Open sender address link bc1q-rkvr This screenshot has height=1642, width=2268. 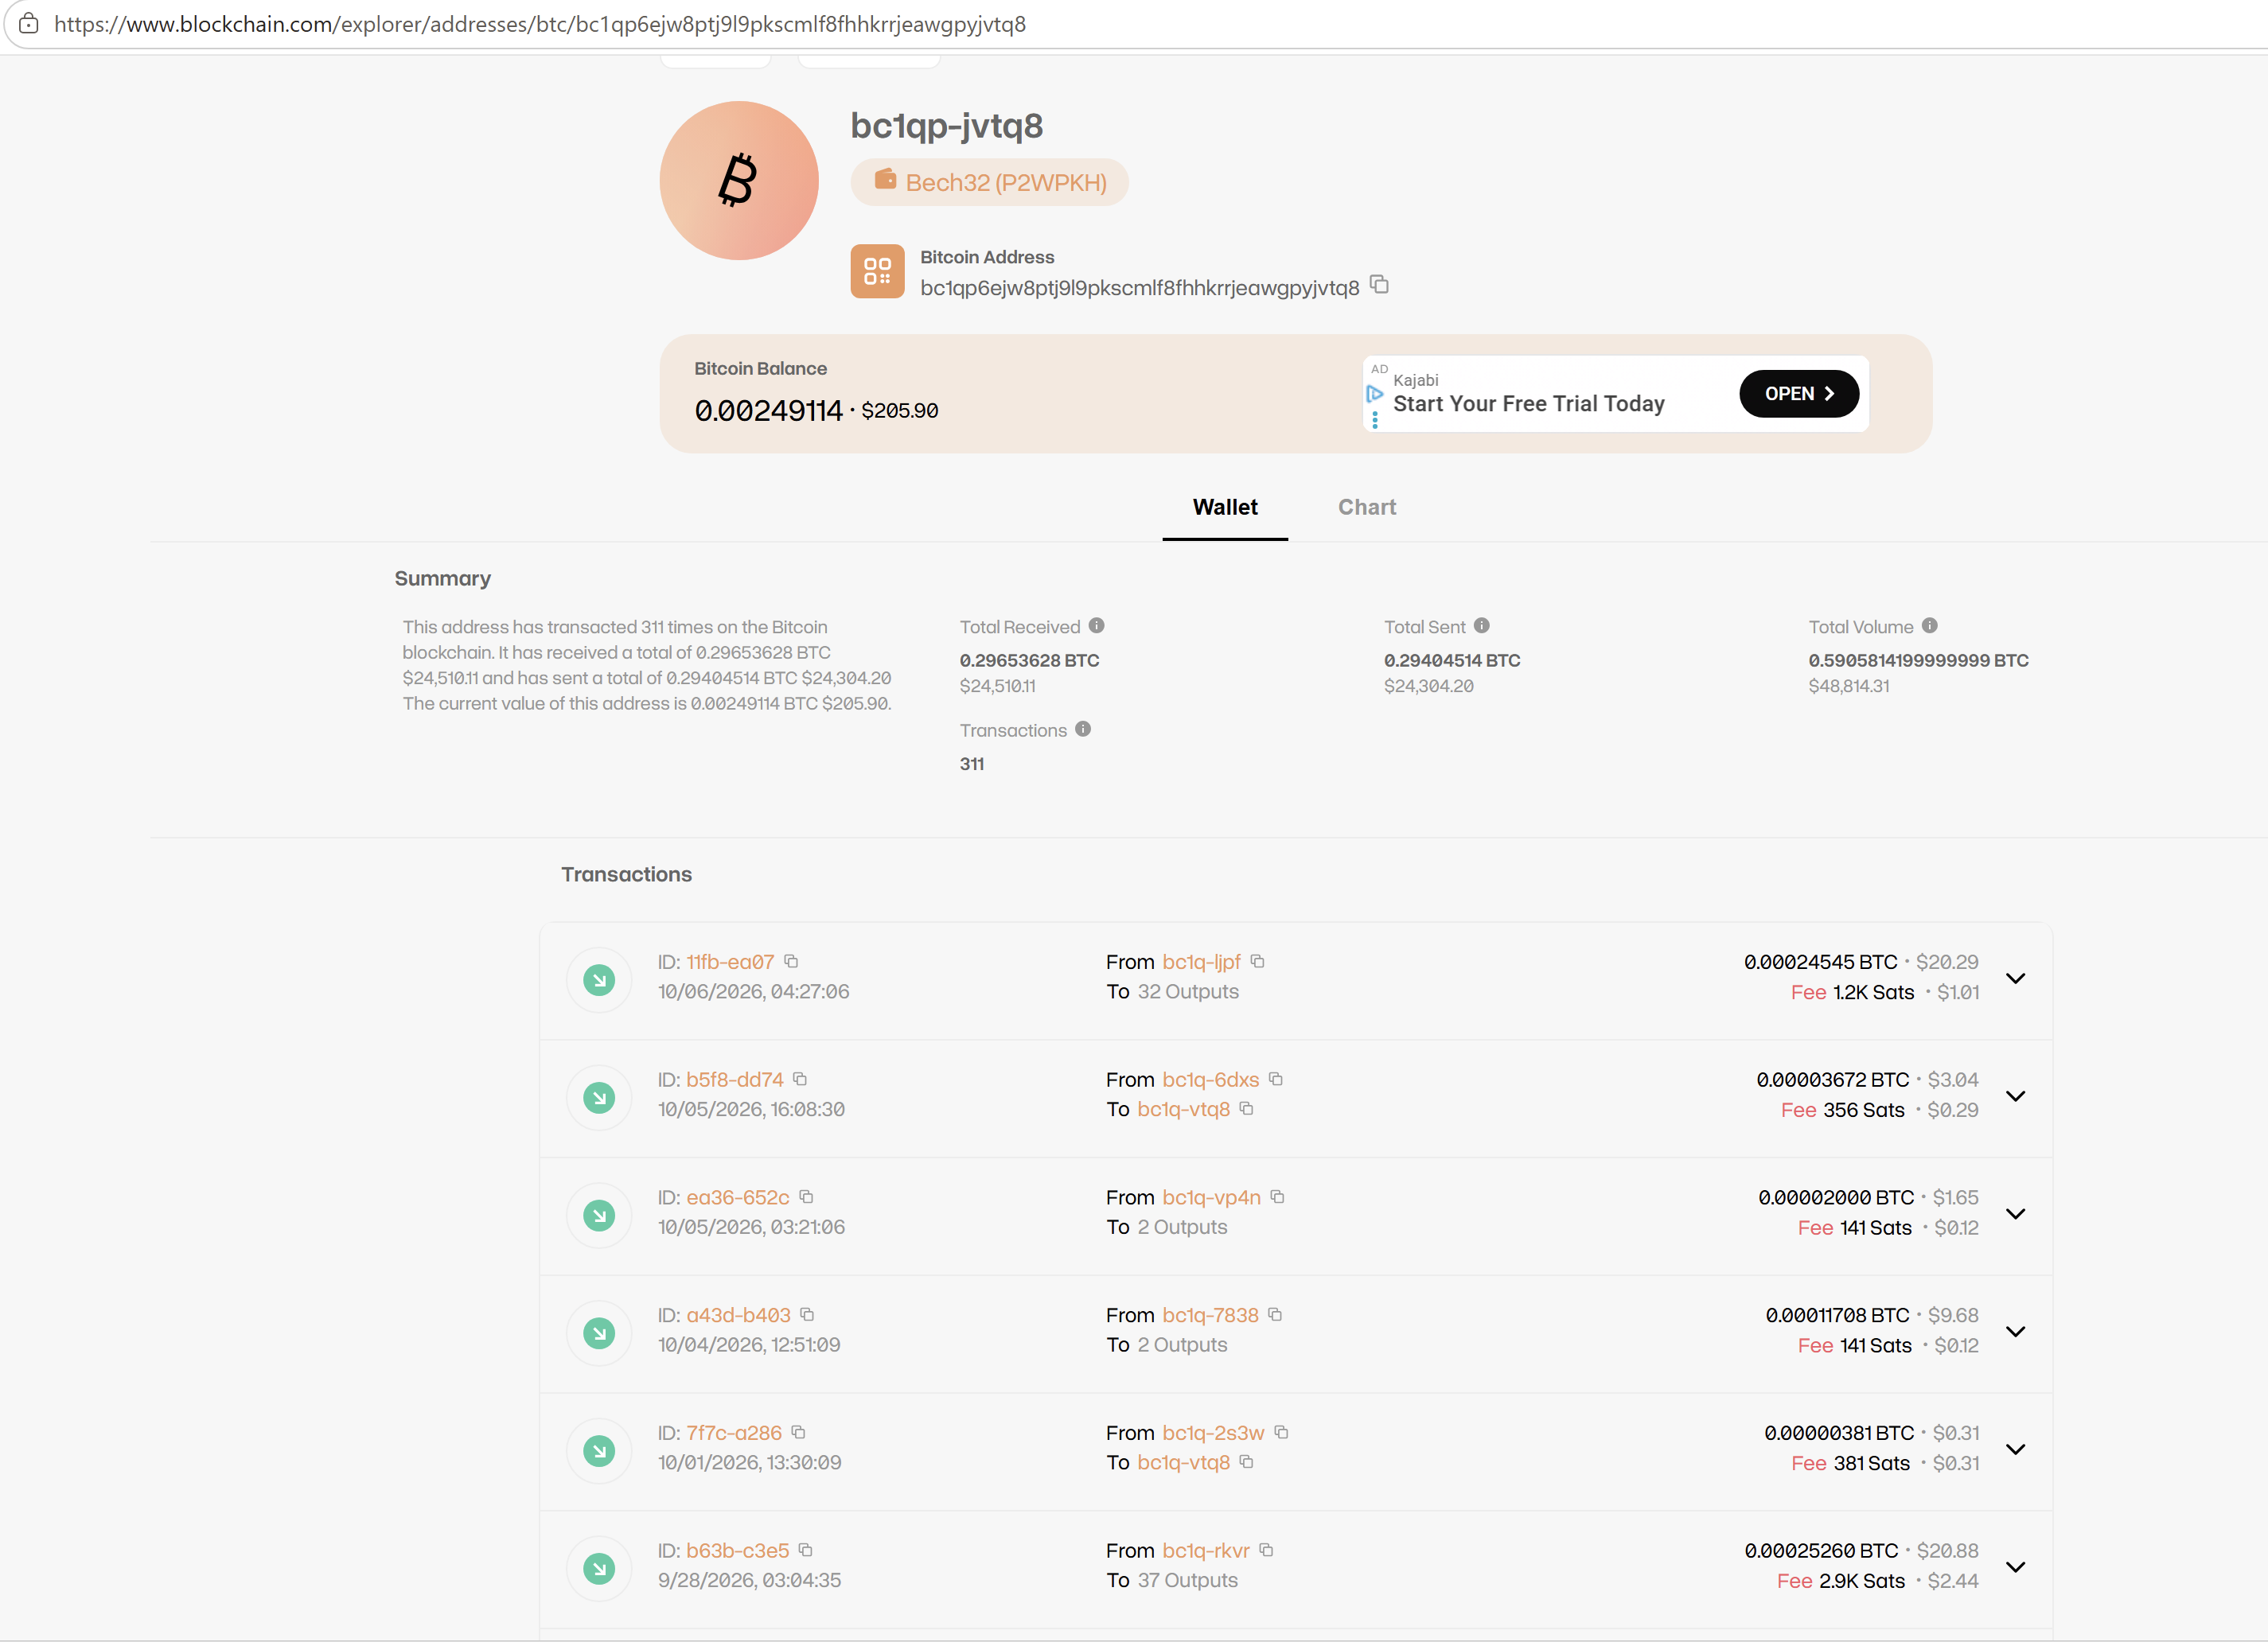pyautogui.click(x=1206, y=1551)
